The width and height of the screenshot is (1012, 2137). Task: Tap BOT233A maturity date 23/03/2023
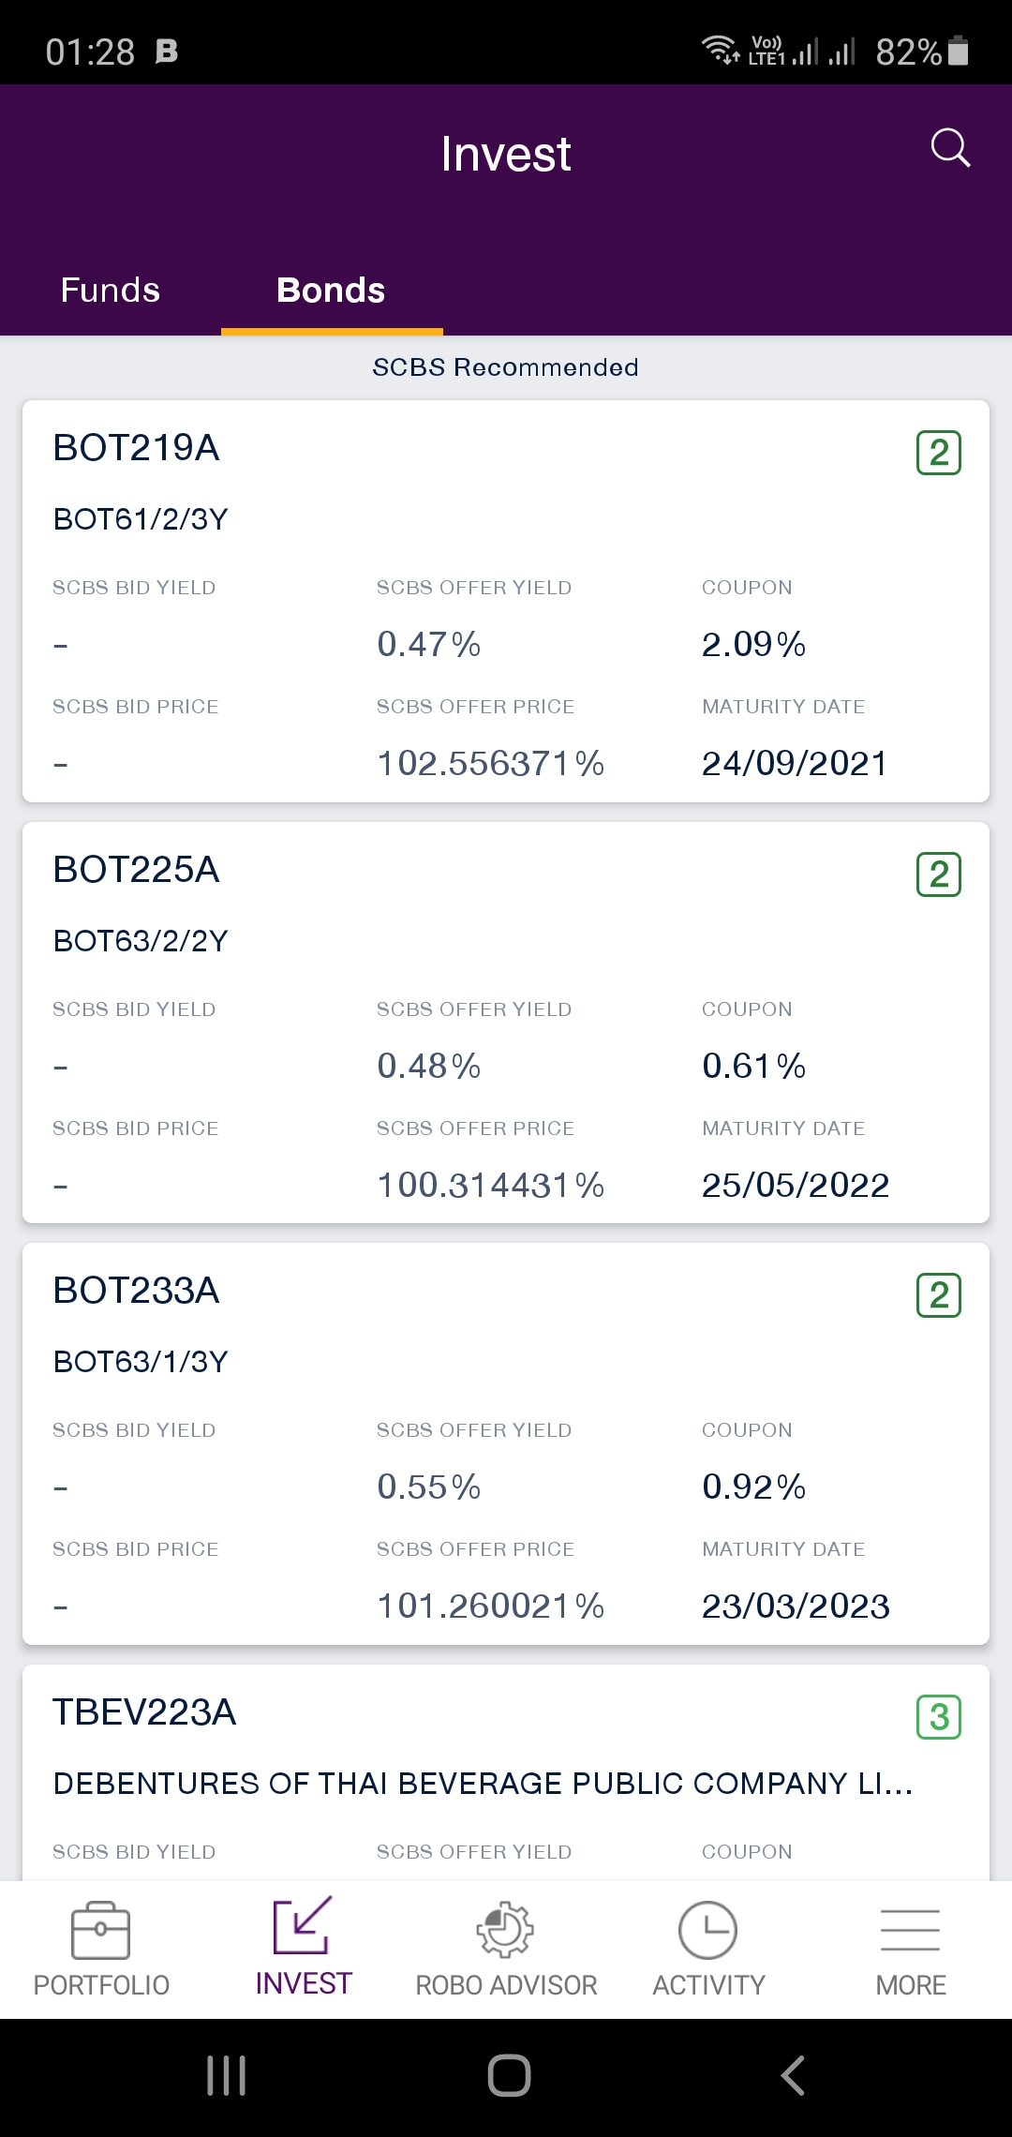pos(796,1606)
